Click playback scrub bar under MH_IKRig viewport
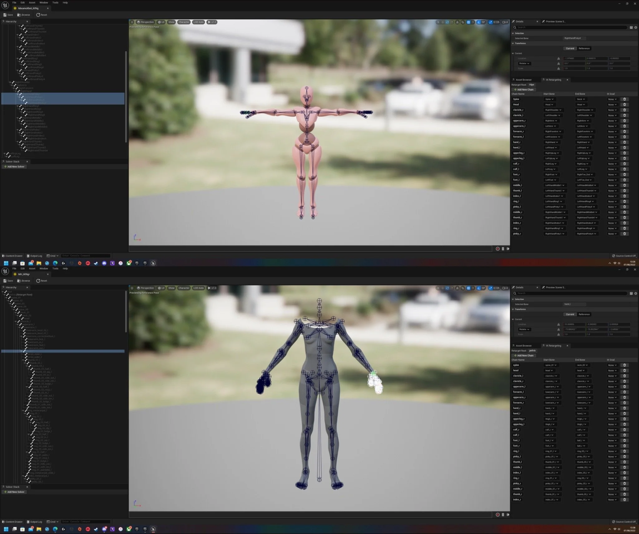This screenshot has height=534, width=639. (310, 515)
